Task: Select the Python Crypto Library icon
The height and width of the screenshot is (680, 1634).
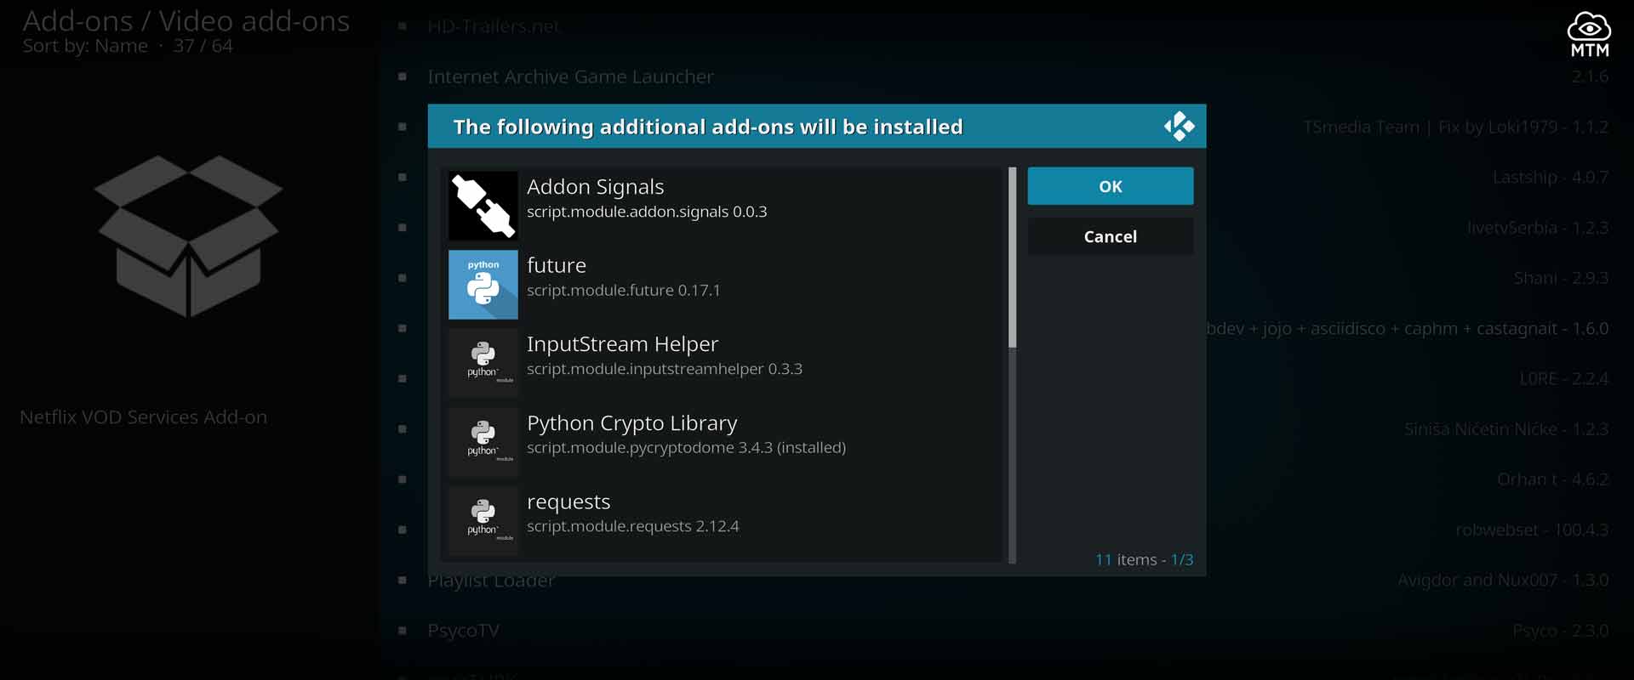Action: [483, 442]
